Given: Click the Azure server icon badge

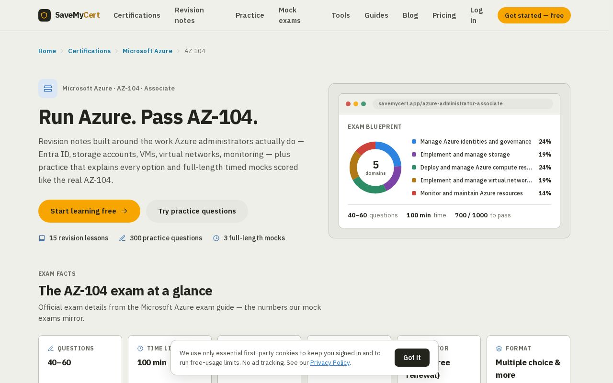Looking at the screenshot, I should 48,89.
